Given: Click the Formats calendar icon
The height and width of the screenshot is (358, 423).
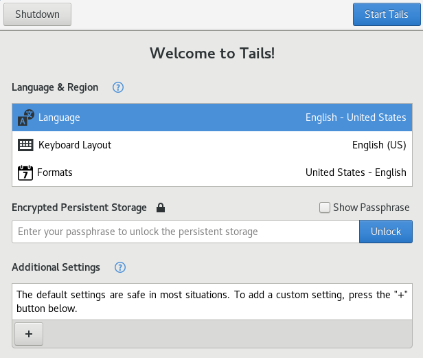Looking at the screenshot, I should [x=25, y=172].
